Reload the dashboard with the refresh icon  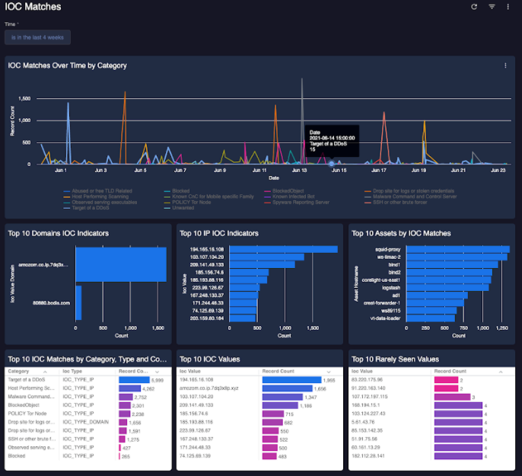[x=474, y=7]
